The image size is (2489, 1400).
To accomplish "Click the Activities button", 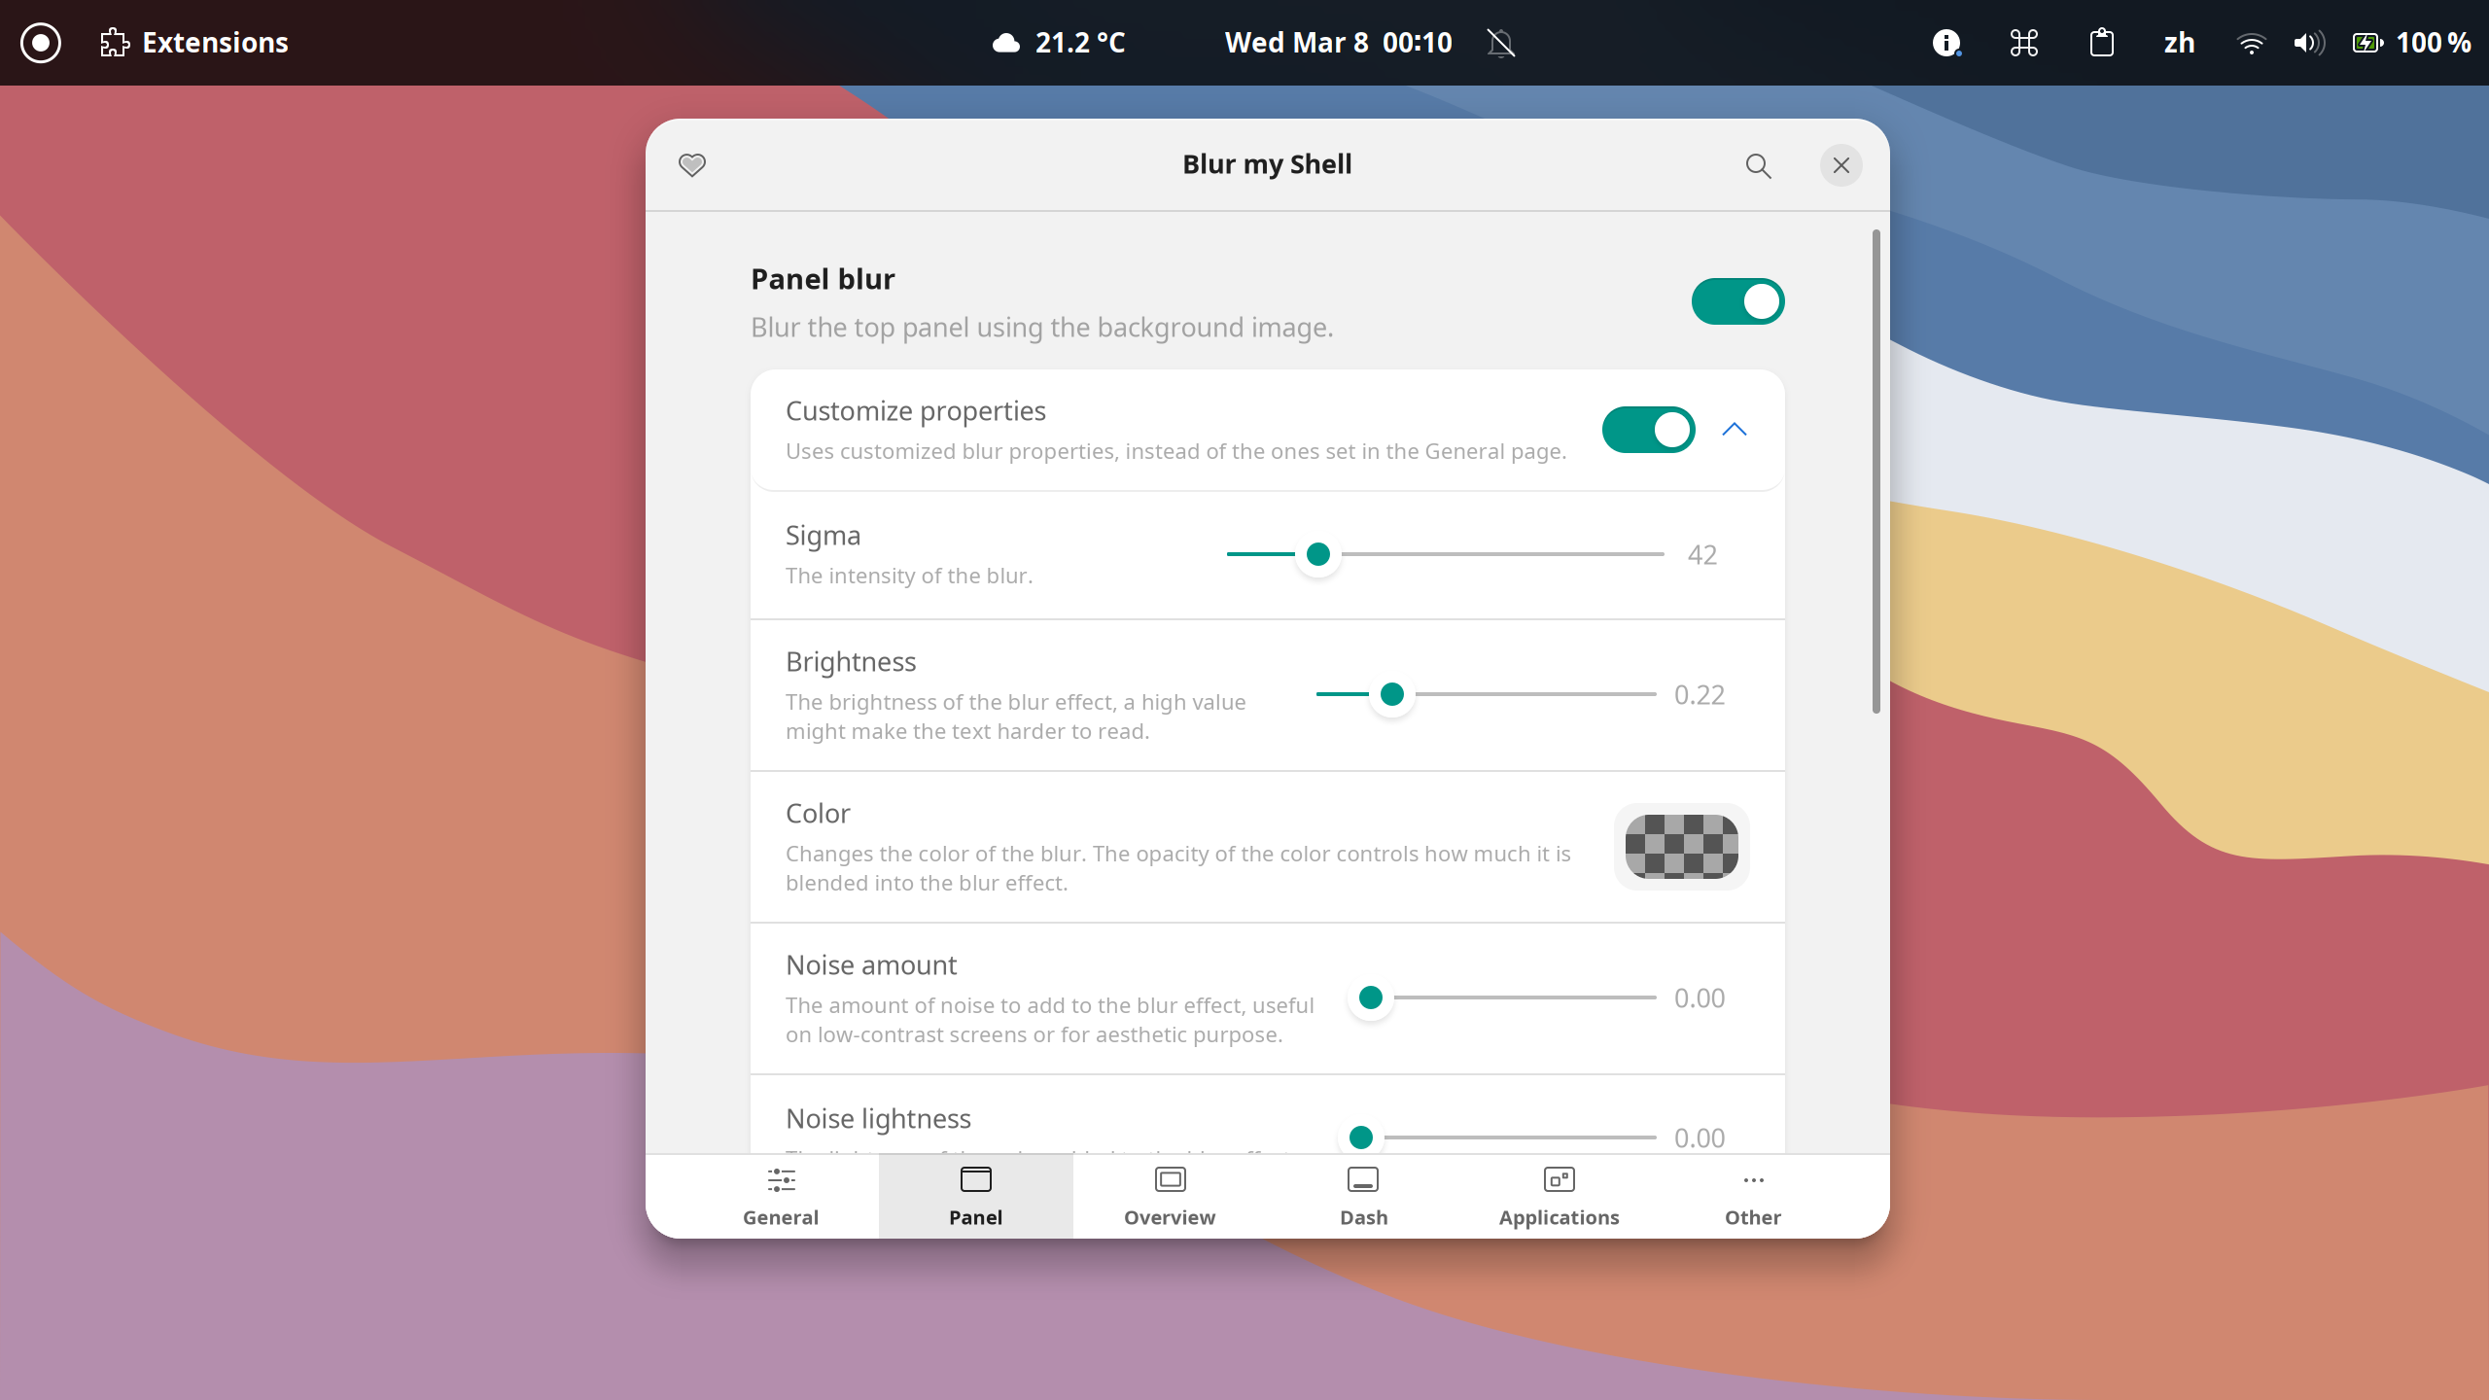I will [41, 43].
